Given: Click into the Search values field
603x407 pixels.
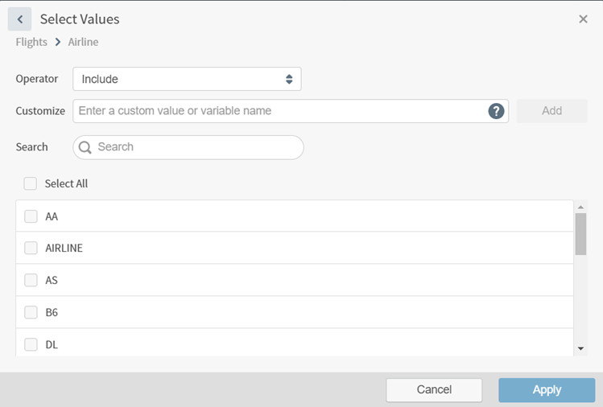Looking at the screenshot, I should [x=197, y=147].
